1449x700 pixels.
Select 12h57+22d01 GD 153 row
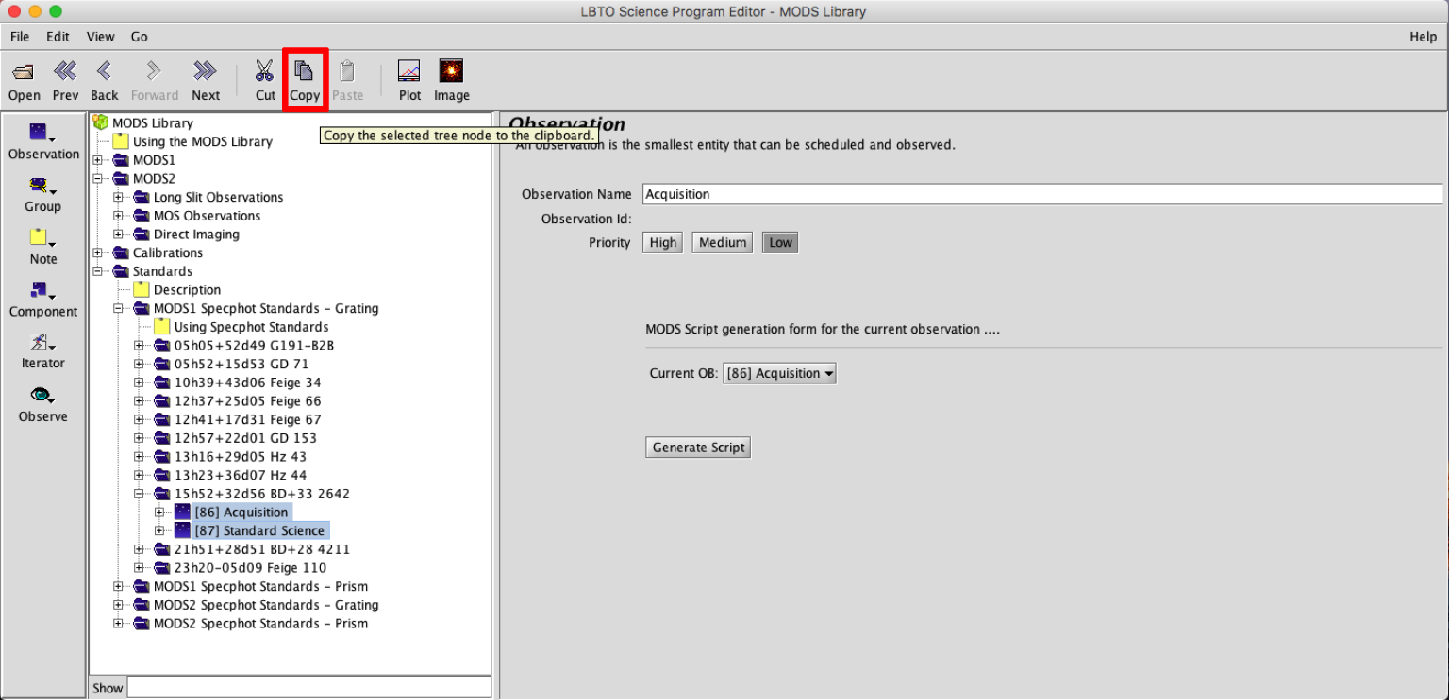[245, 438]
